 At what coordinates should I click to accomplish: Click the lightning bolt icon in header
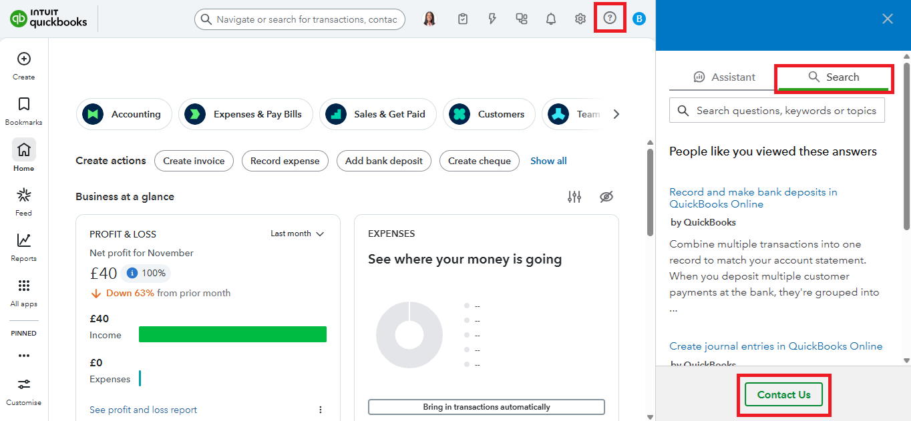click(492, 19)
